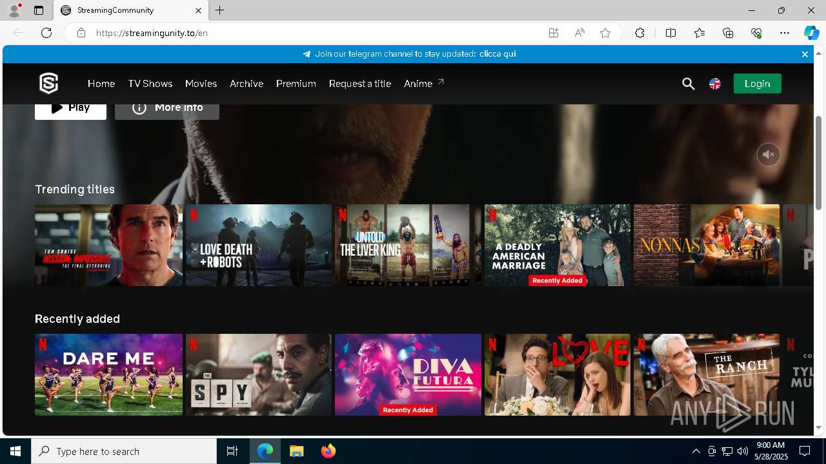Open the Copilot sidebar
826x464 pixels.
point(811,33)
